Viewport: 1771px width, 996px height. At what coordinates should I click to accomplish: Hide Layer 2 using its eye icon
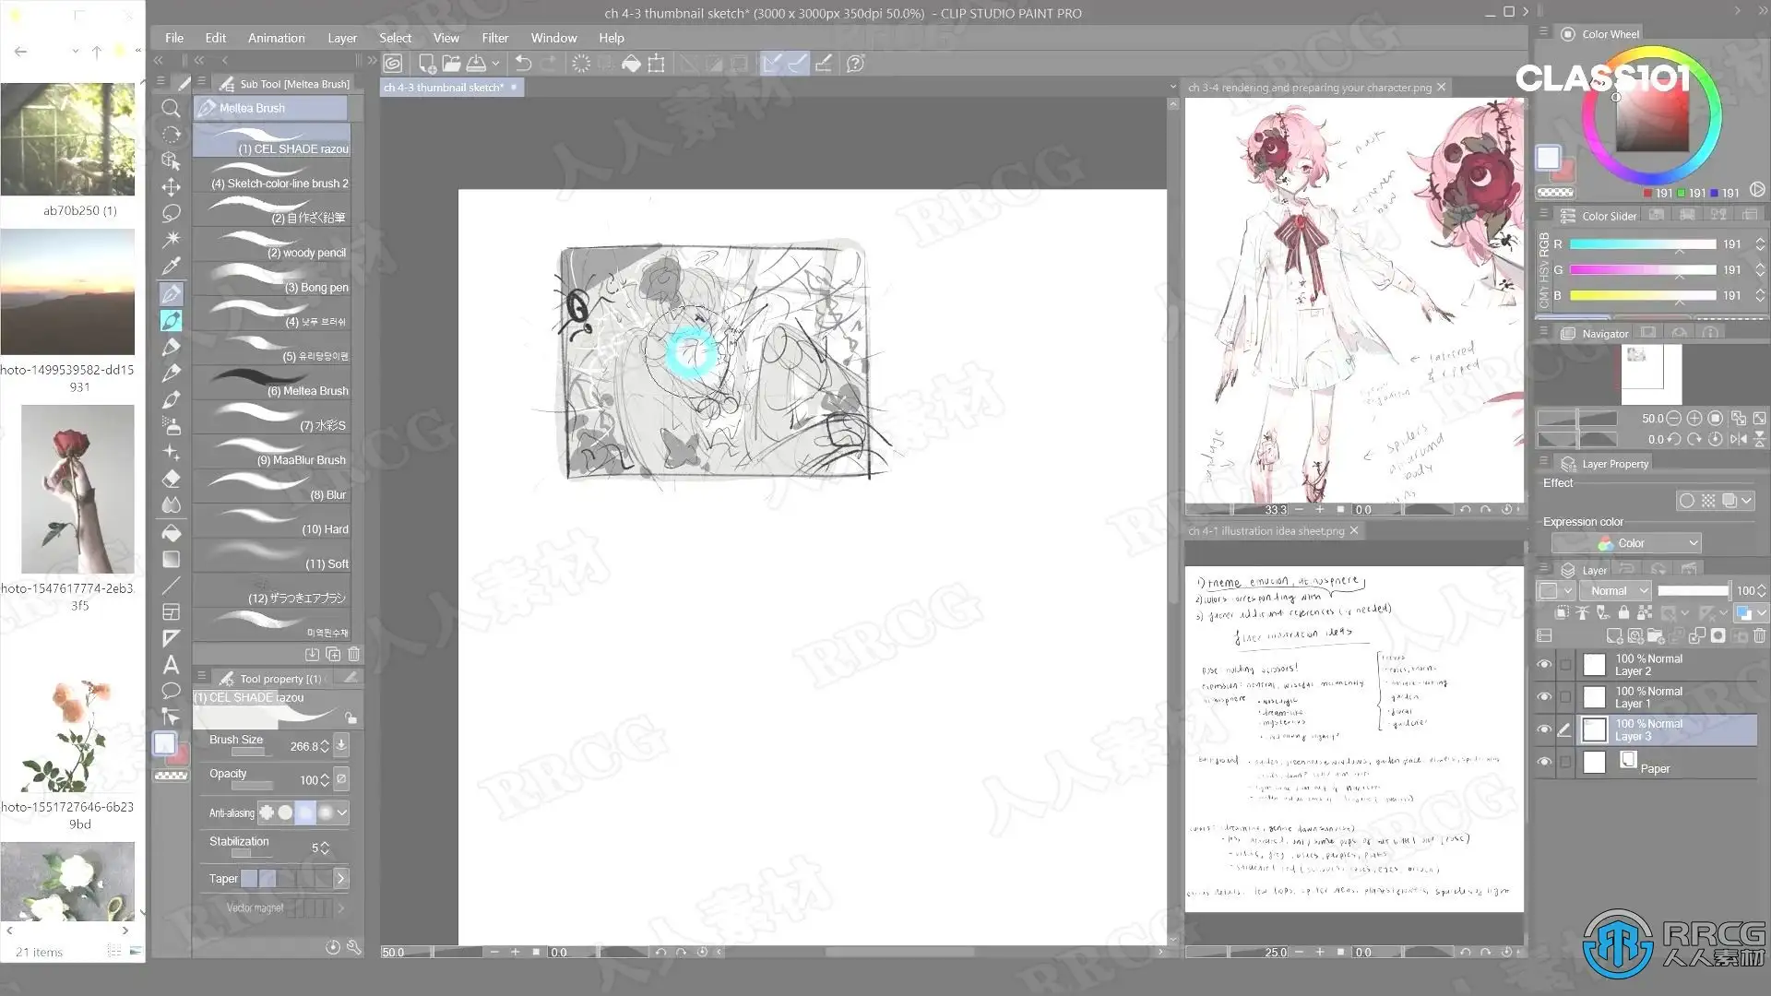point(1544,665)
